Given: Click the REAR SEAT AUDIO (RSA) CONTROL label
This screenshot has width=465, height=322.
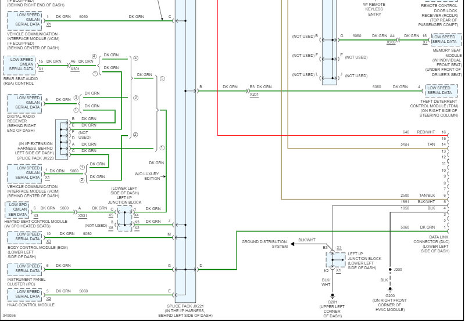Looking at the screenshot, I should (x=21, y=81).
